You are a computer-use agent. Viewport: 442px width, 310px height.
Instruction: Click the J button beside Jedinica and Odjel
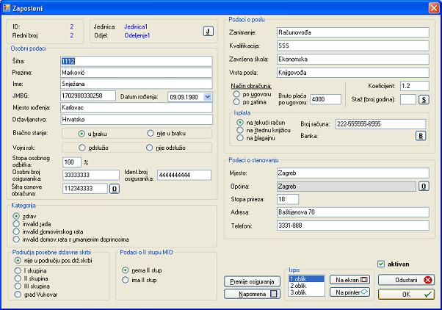click(208, 31)
